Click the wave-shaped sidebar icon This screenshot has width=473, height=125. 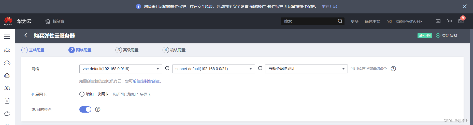click(7, 88)
